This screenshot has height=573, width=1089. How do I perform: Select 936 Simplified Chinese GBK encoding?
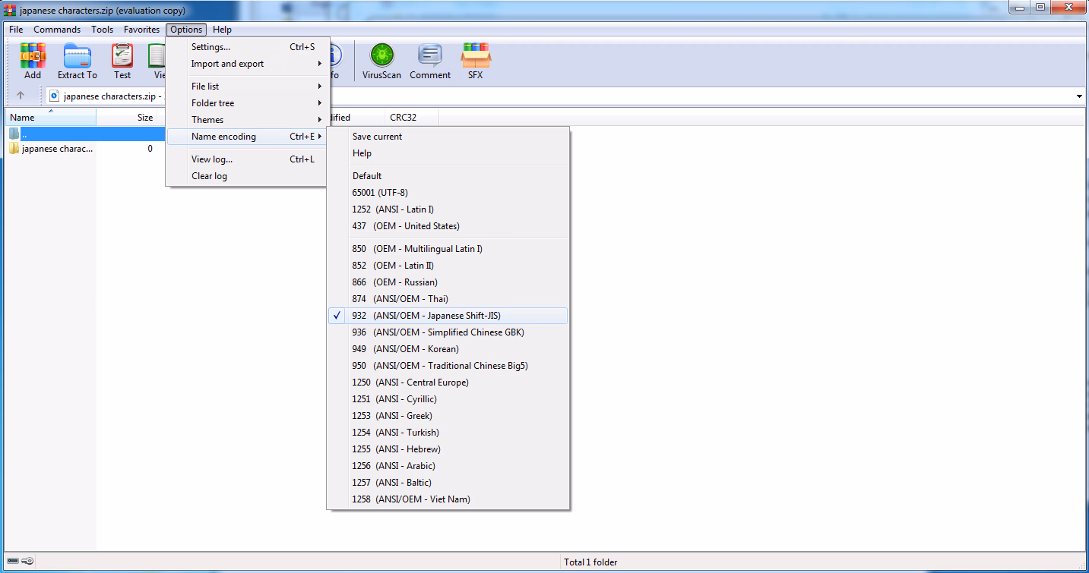[x=448, y=332]
